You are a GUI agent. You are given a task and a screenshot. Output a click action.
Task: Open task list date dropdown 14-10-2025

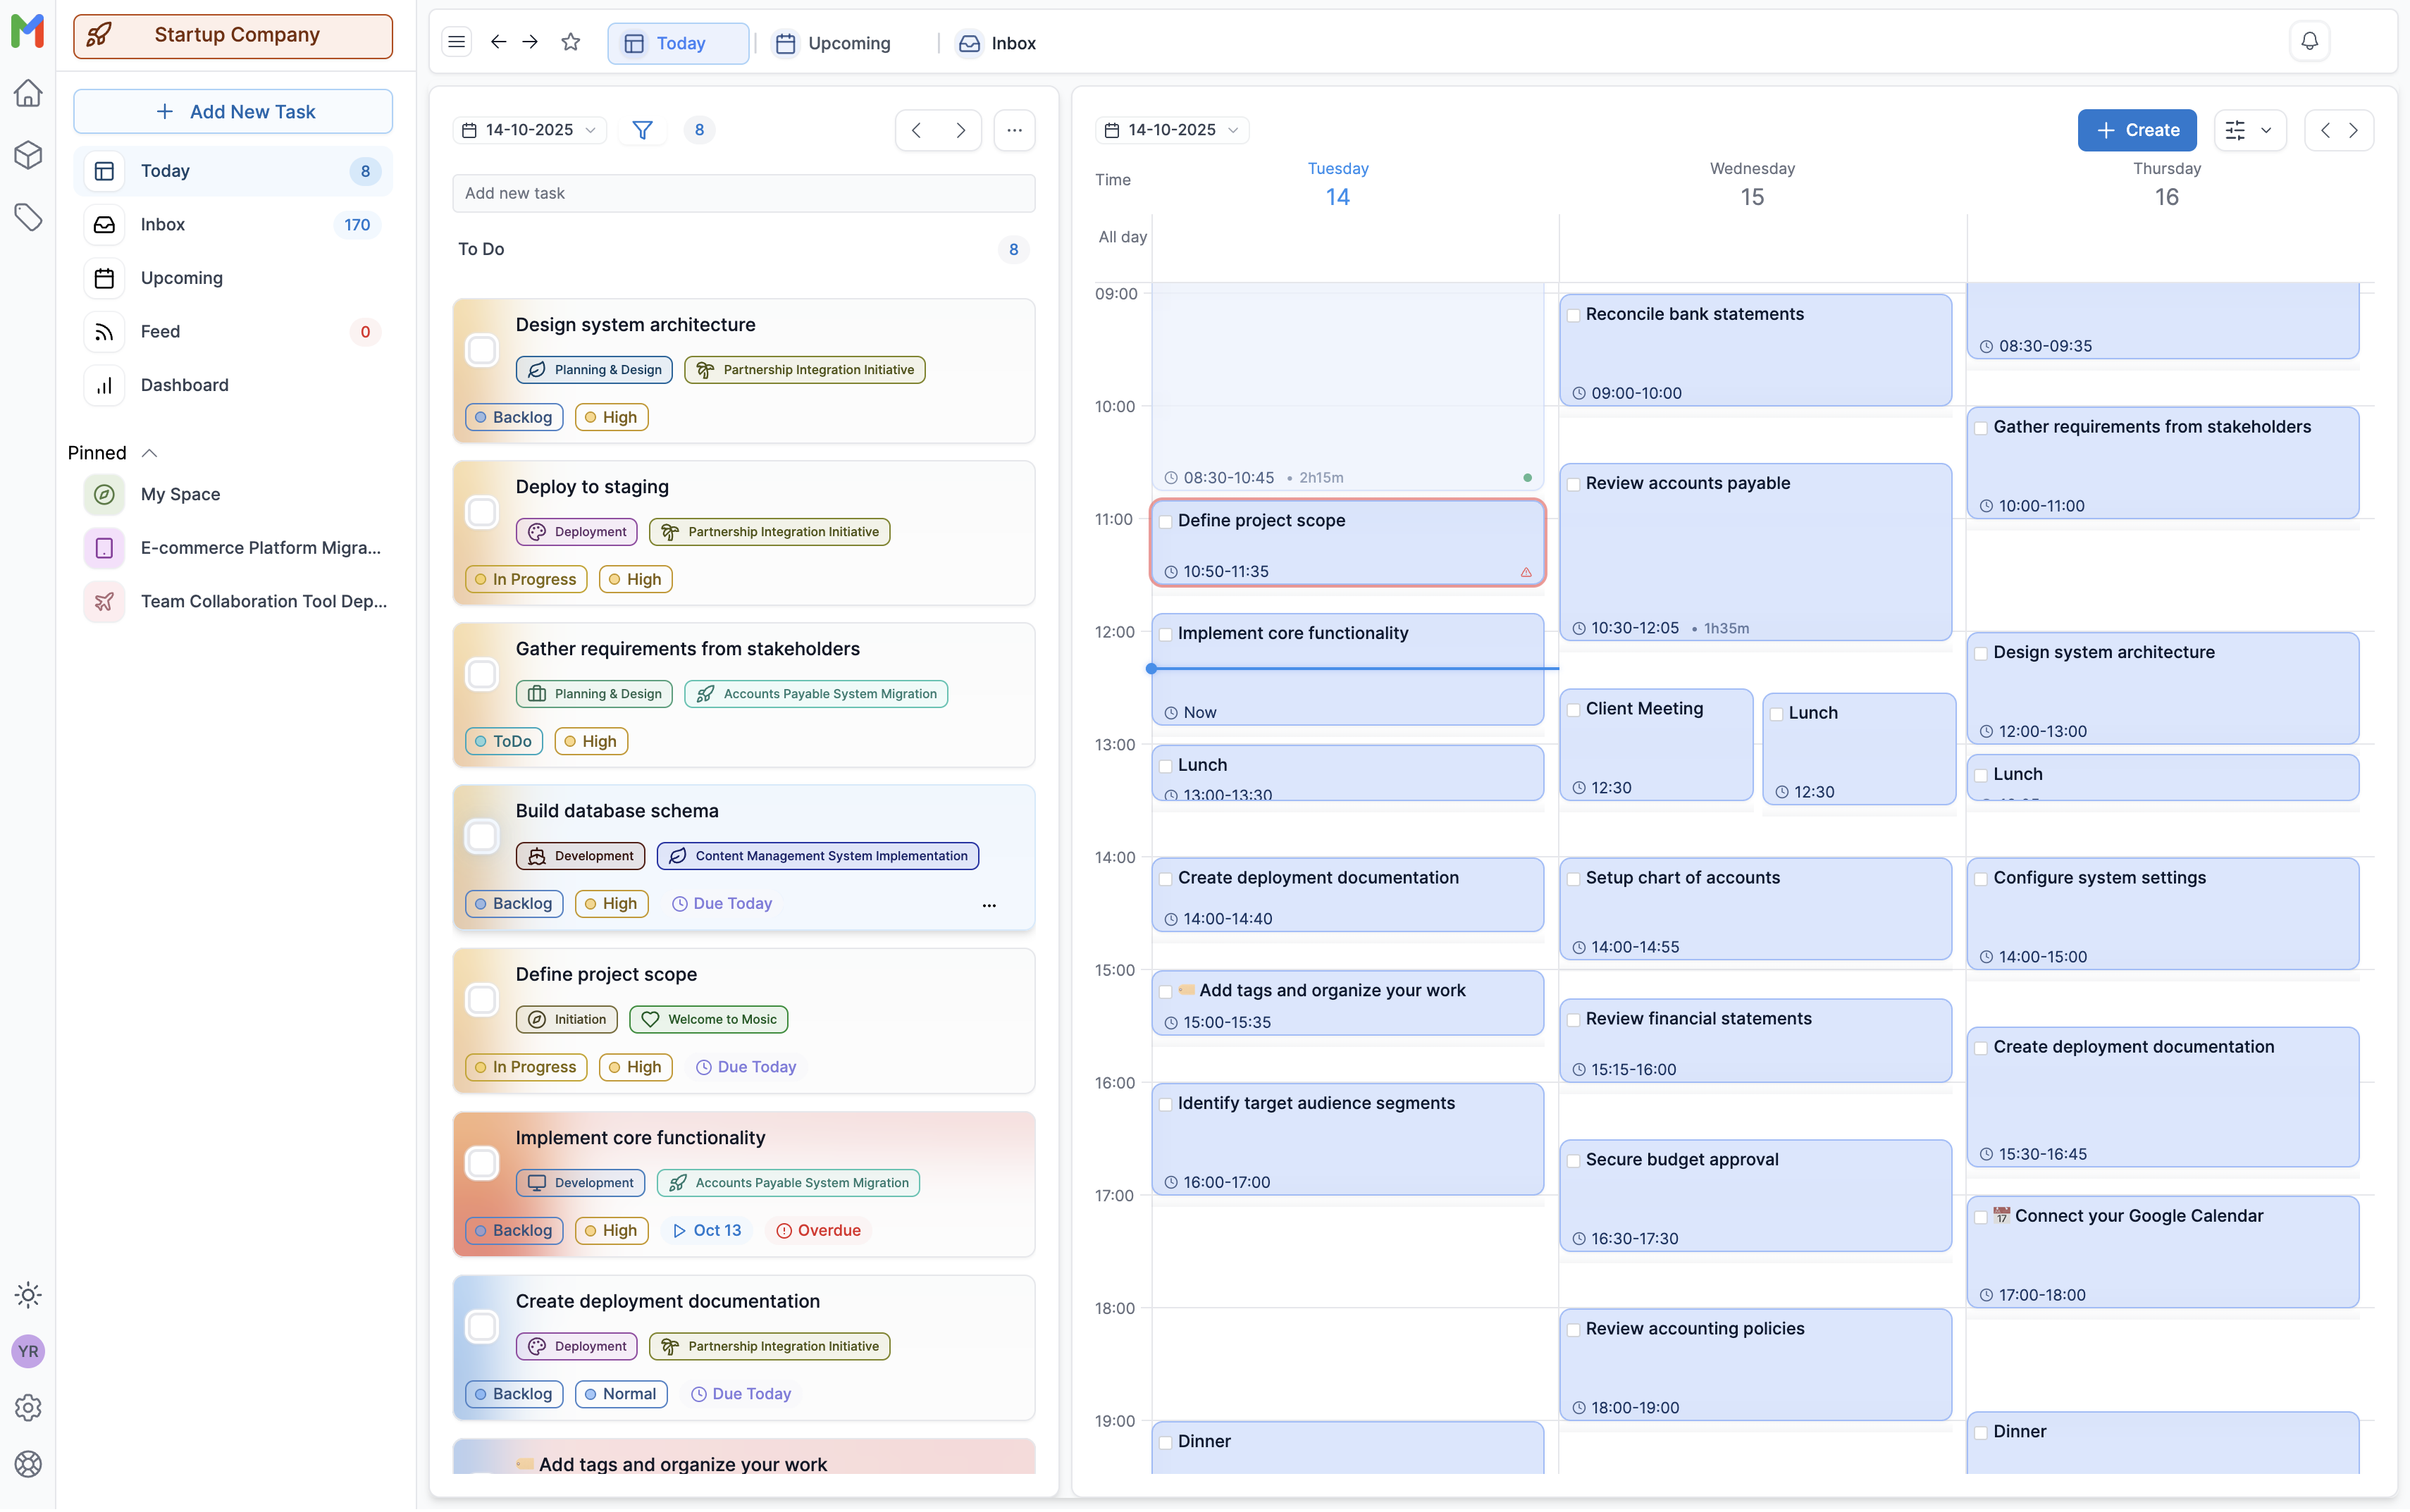pos(529,130)
